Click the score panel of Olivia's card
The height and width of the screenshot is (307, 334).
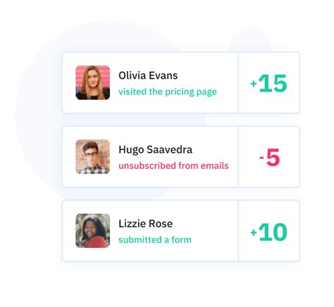[x=269, y=82]
